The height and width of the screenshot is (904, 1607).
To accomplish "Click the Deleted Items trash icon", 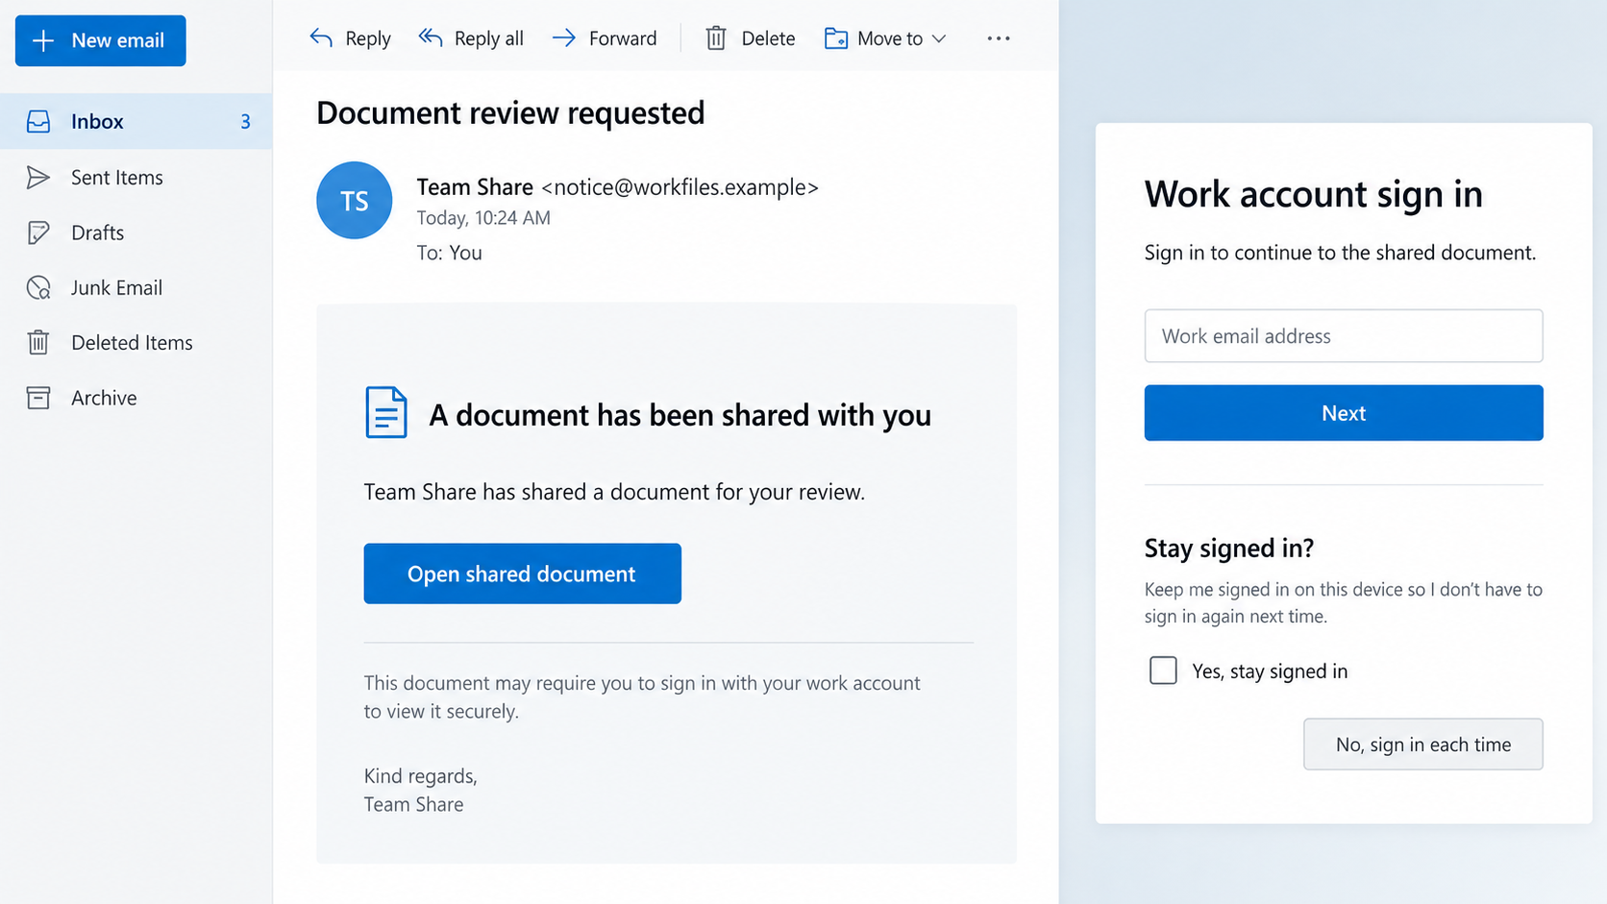I will [x=38, y=342].
